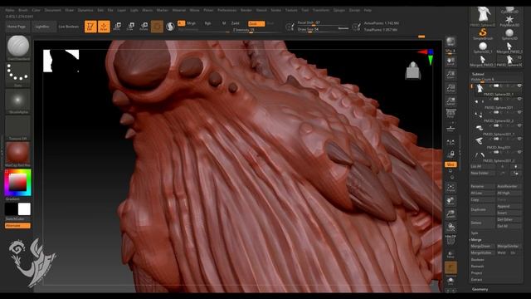Toggle the orange Zsub mode
The width and height of the screenshot is (531, 299).
tap(256, 23)
